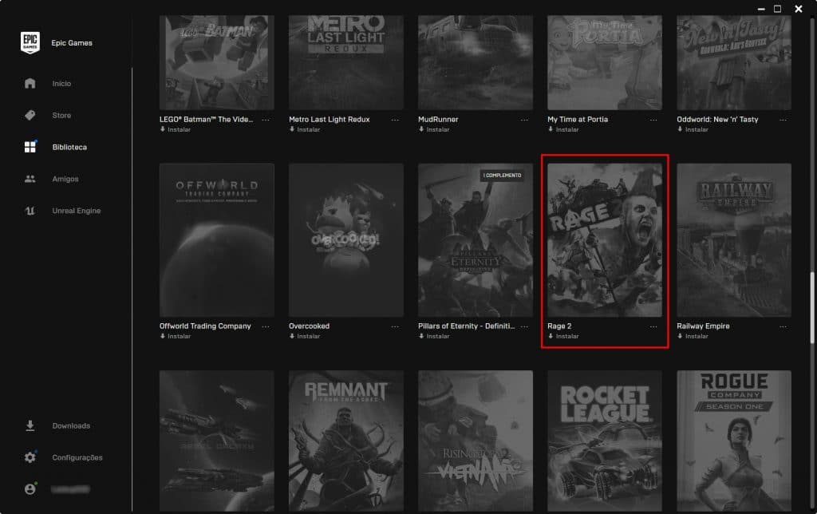
Task: Open options menu for Pillars of Eternity
Action: click(x=524, y=327)
